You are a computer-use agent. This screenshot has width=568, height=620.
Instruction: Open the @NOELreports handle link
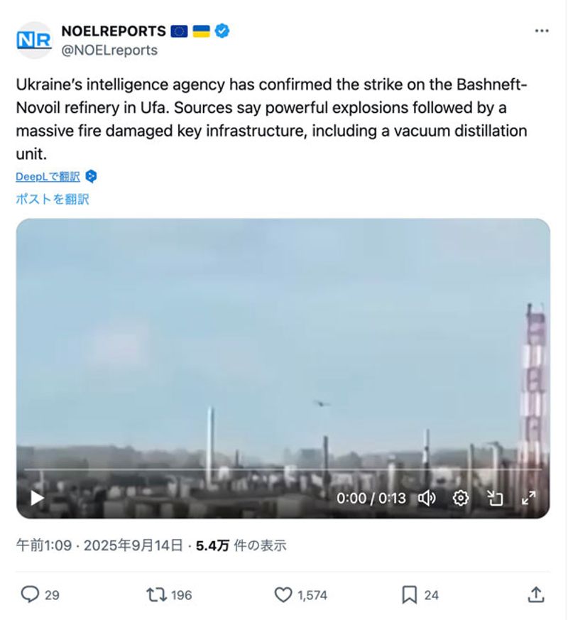coord(109,50)
